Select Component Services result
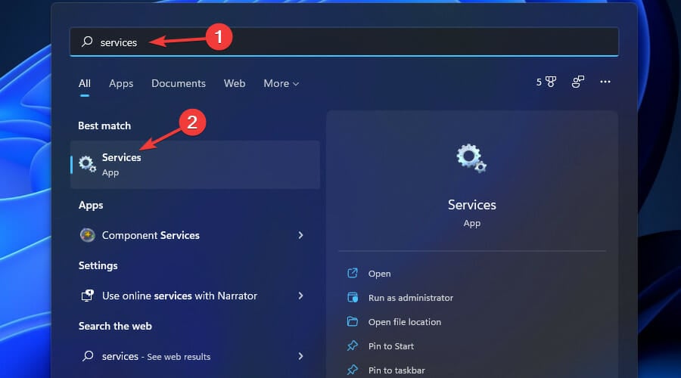This screenshot has height=378, width=681. [195, 235]
